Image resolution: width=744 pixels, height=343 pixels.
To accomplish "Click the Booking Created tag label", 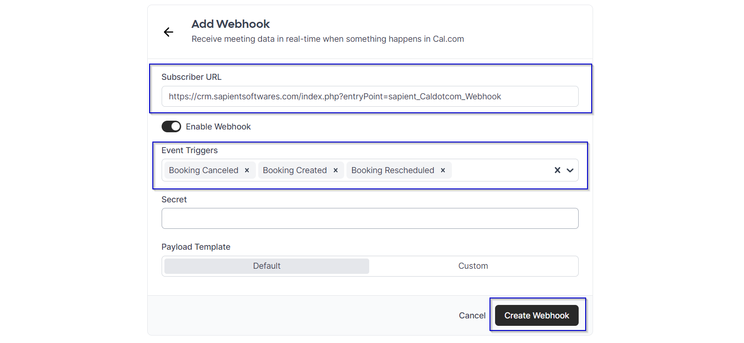I will click(295, 170).
